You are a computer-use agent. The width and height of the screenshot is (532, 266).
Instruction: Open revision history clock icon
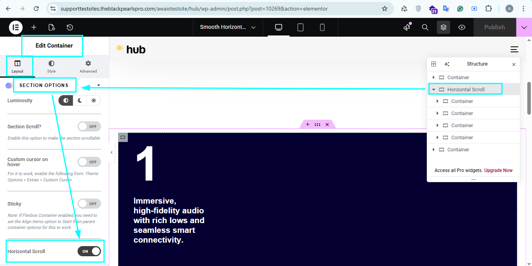pyautogui.click(x=70, y=27)
